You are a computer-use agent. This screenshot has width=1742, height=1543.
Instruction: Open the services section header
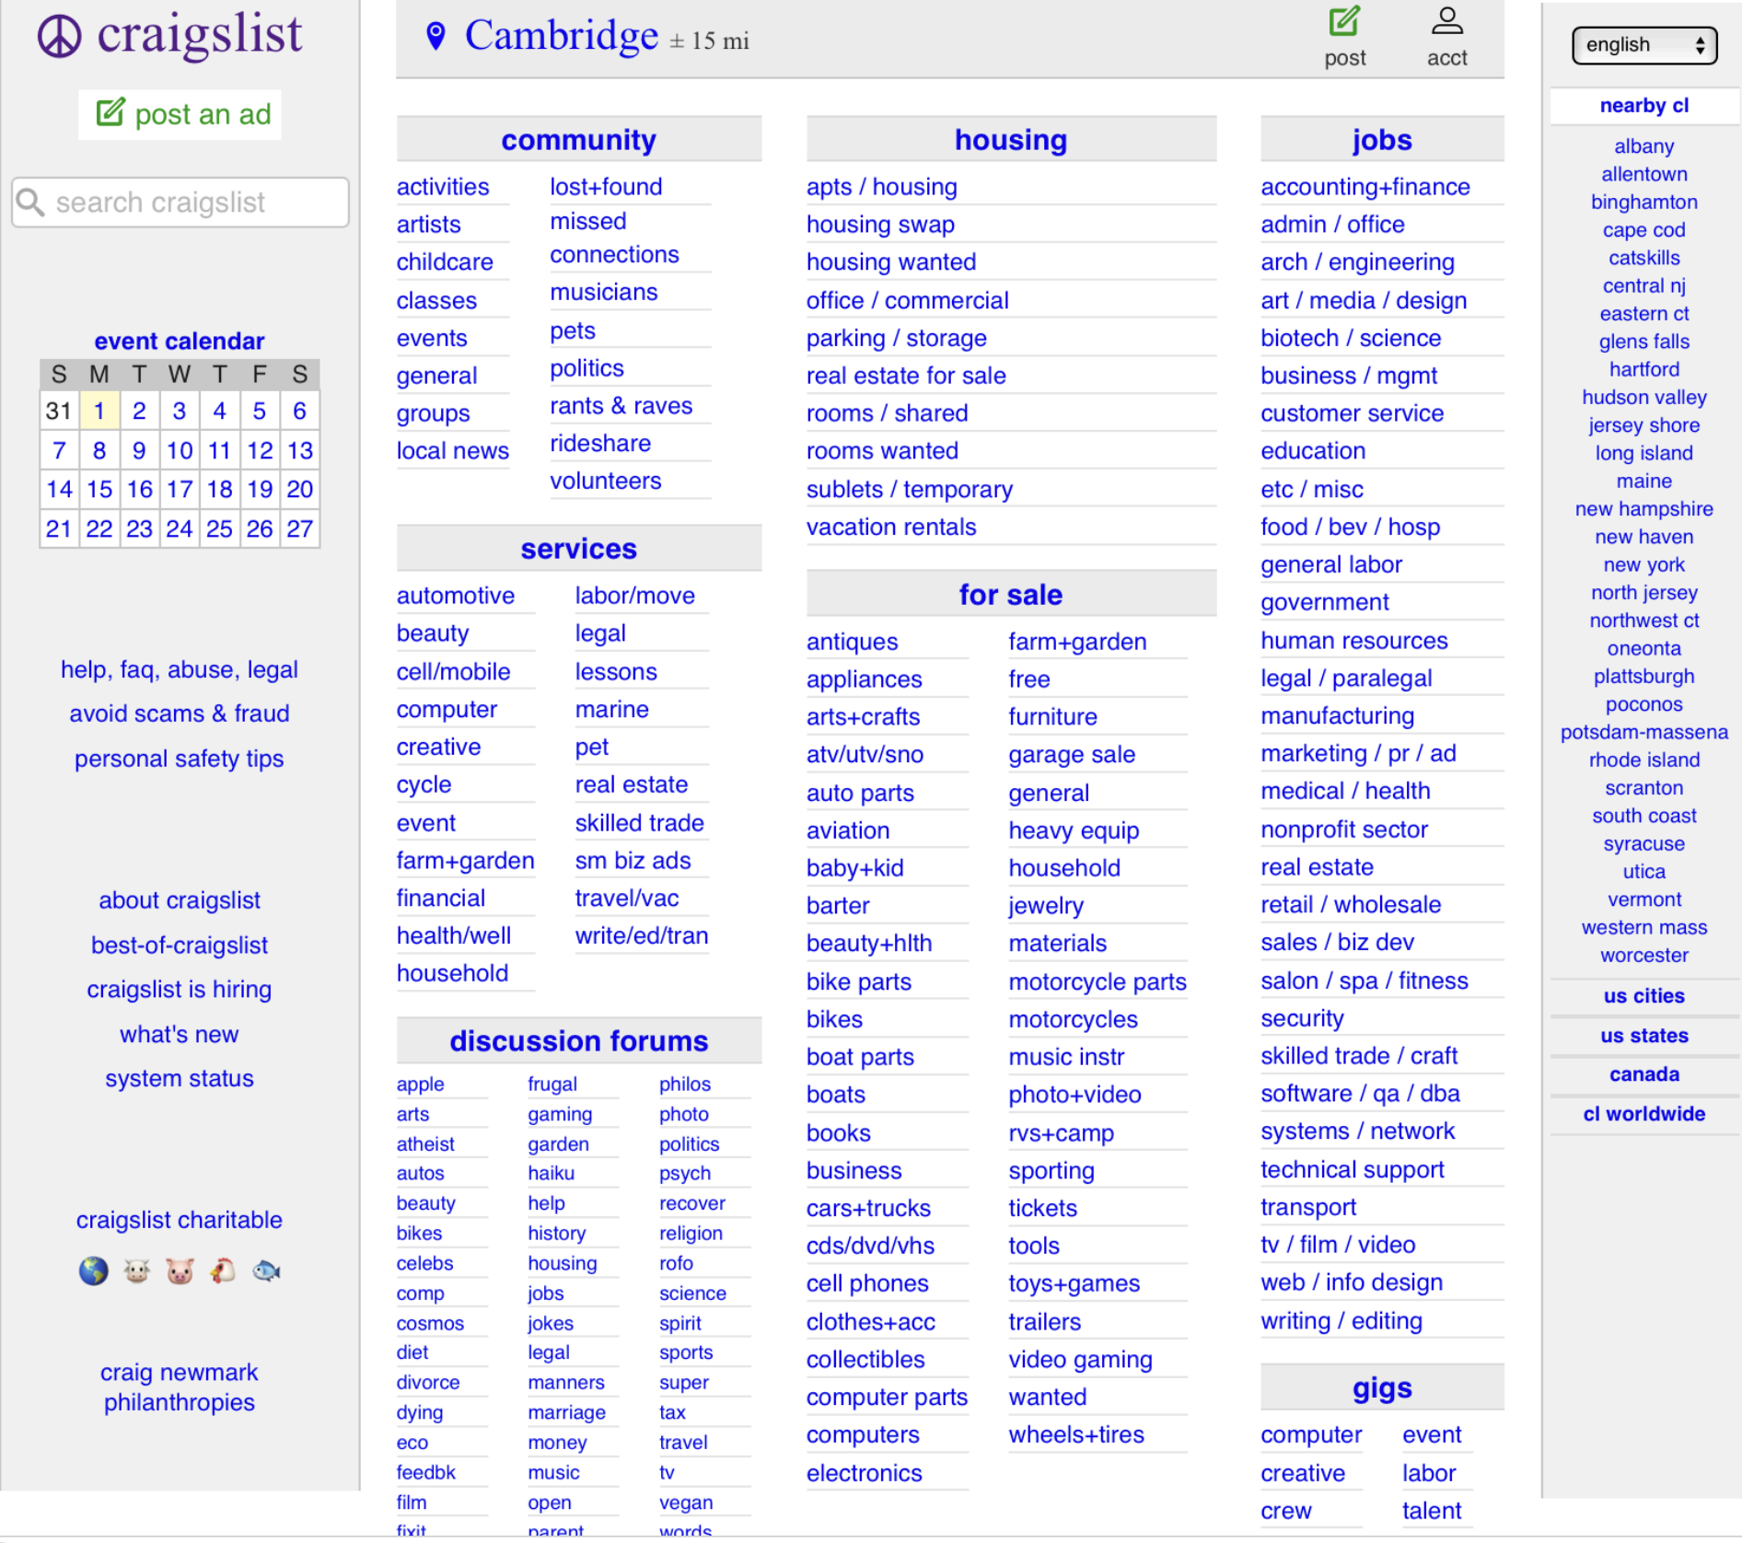click(578, 549)
